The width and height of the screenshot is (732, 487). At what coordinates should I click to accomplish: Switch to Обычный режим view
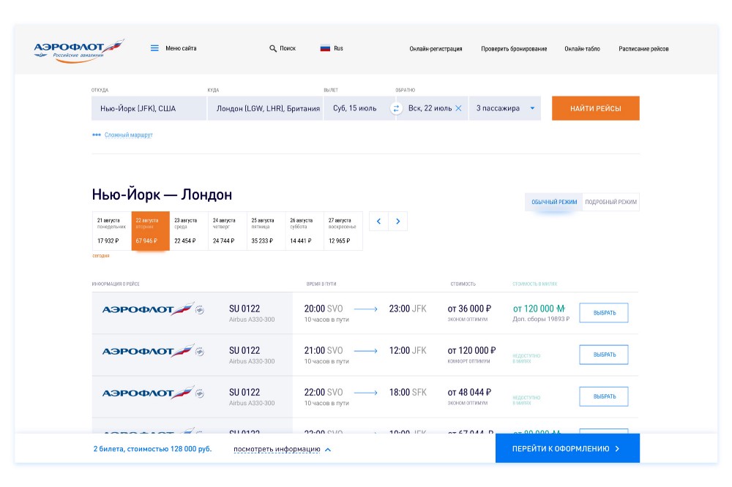pyautogui.click(x=554, y=203)
